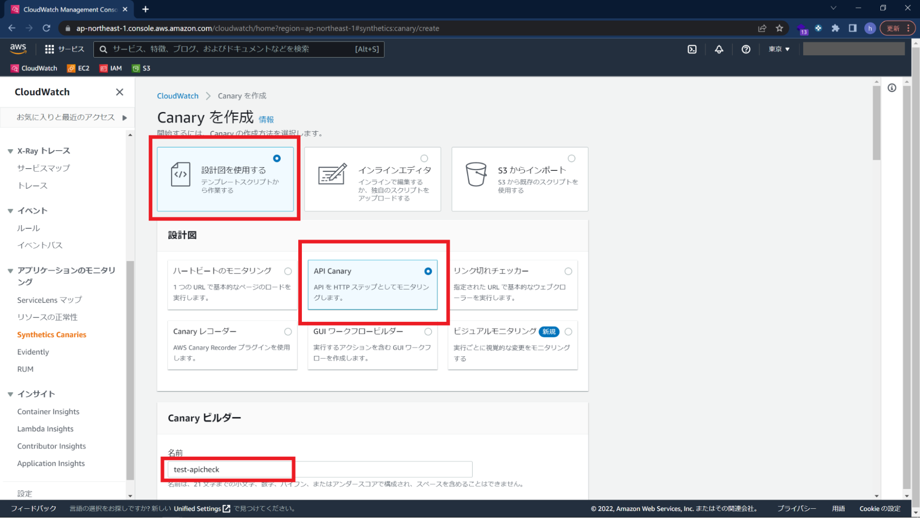Click the browser back arrow
The image size is (920, 518).
coord(12,28)
